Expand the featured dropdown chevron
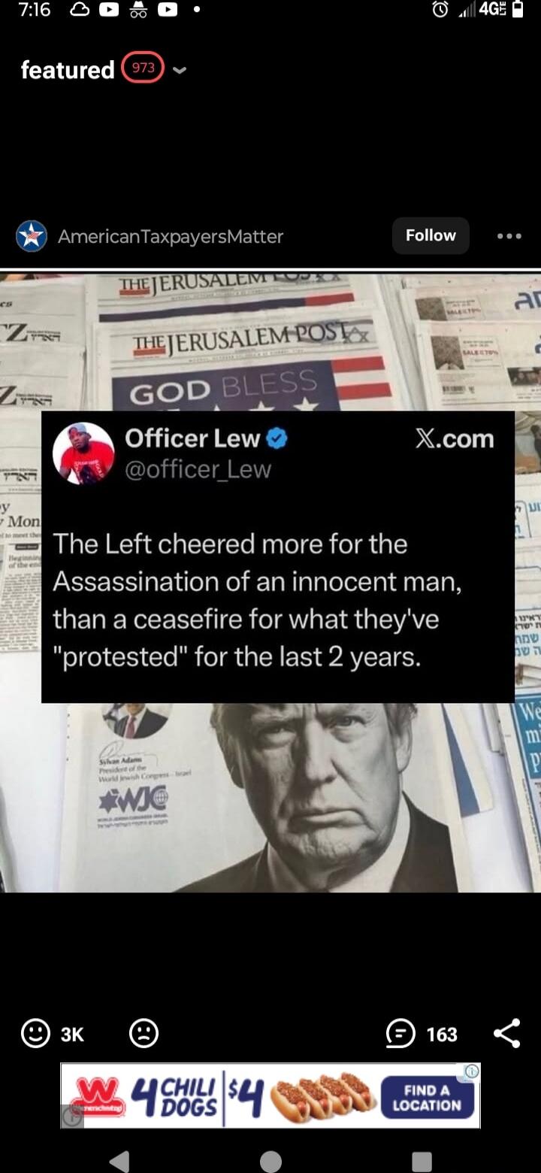Viewport: 541px width, 1173px height. 179,71
